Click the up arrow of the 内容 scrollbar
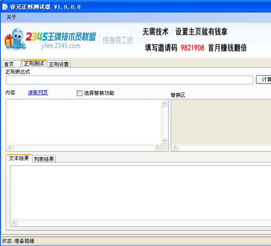271x246 pixels. 165,103
